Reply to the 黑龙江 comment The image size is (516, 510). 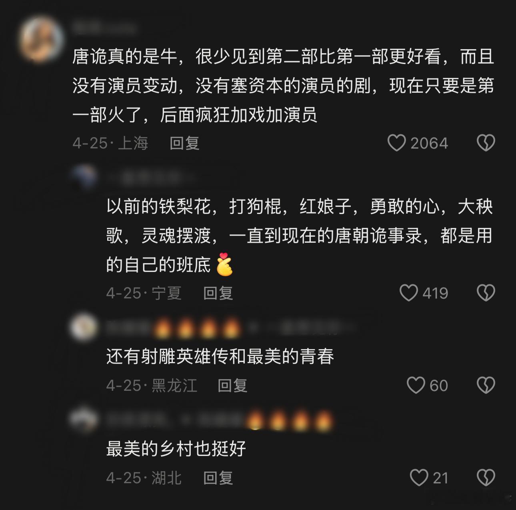click(x=232, y=385)
